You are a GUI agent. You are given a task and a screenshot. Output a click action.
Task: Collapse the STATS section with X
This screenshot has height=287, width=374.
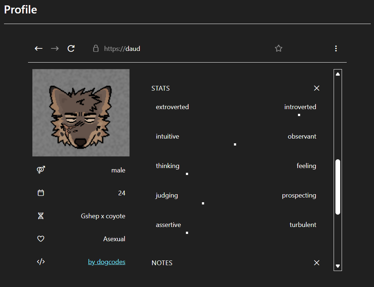[317, 88]
